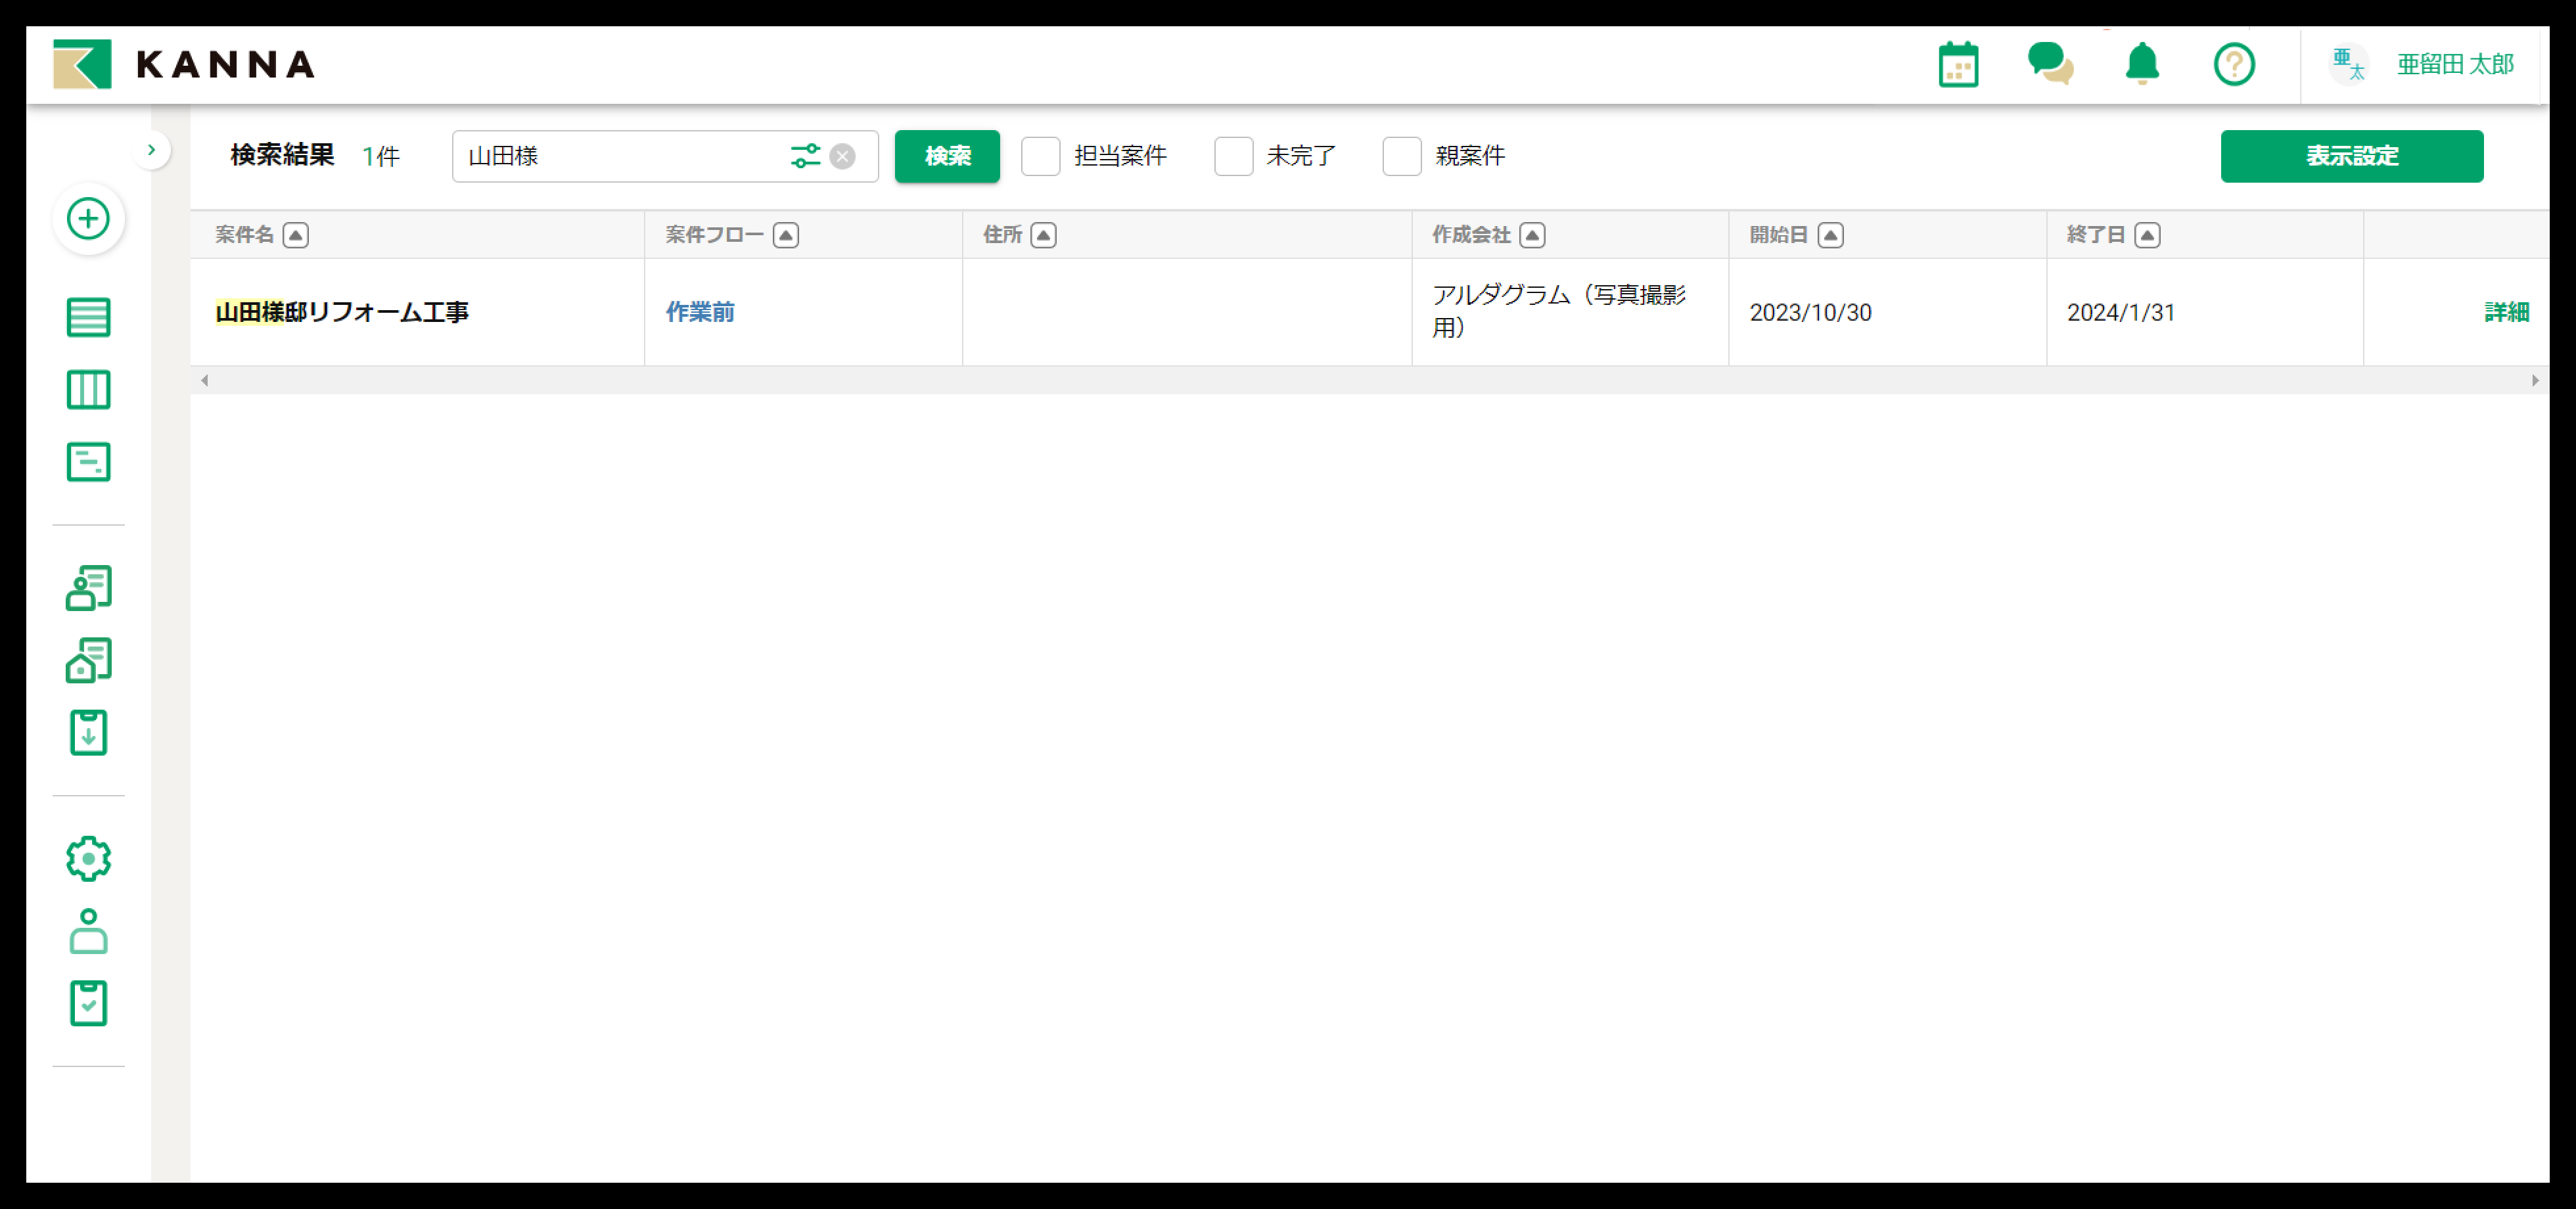Viewport: 2576px width, 1209px height.
Task: Check the 未完了 checkbox
Action: (1233, 156)
